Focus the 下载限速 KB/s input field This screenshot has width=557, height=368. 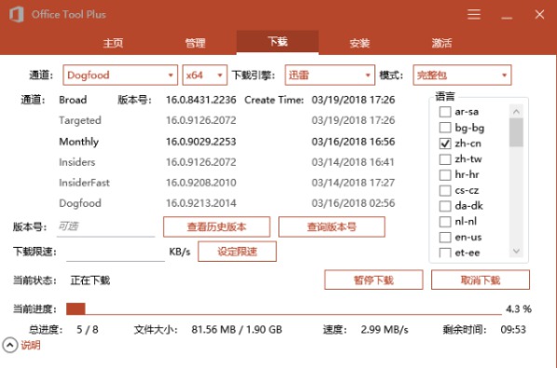point(115,252)
